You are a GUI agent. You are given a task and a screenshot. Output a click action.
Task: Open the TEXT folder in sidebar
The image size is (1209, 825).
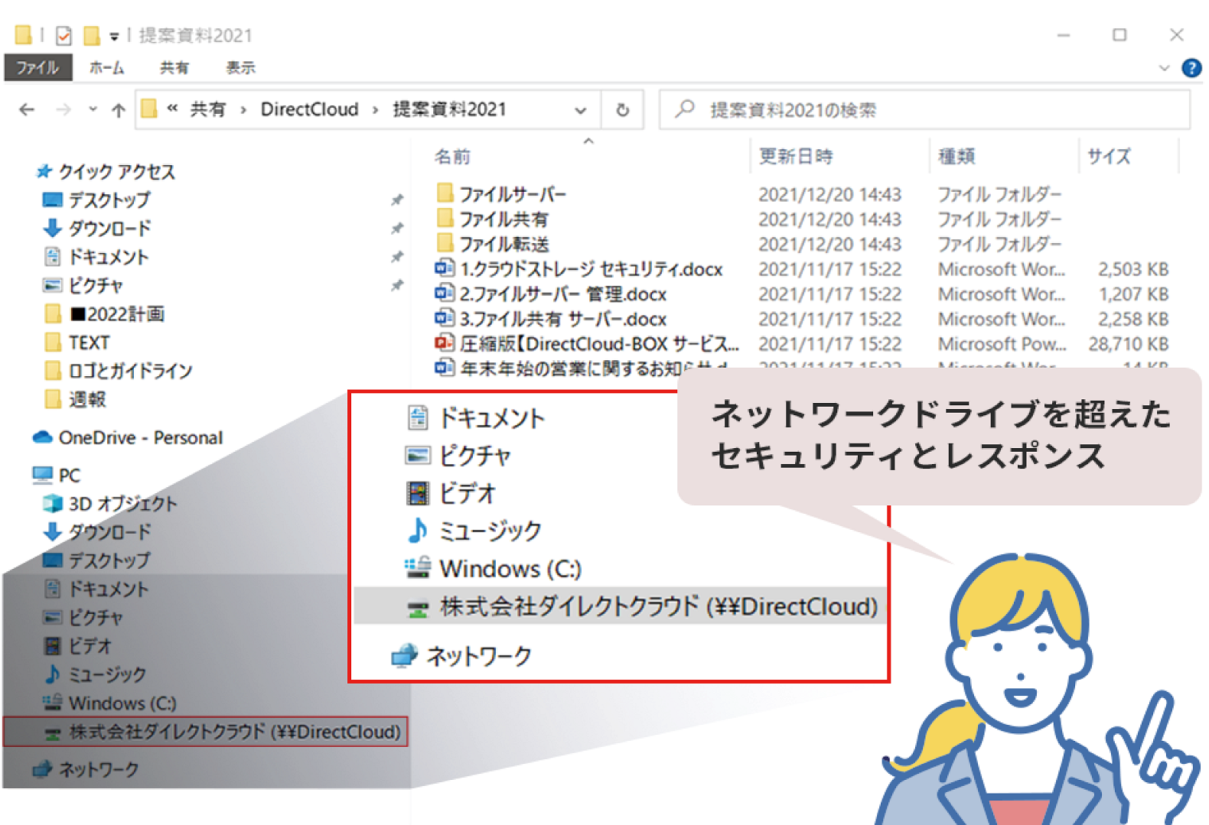[90, 343]
